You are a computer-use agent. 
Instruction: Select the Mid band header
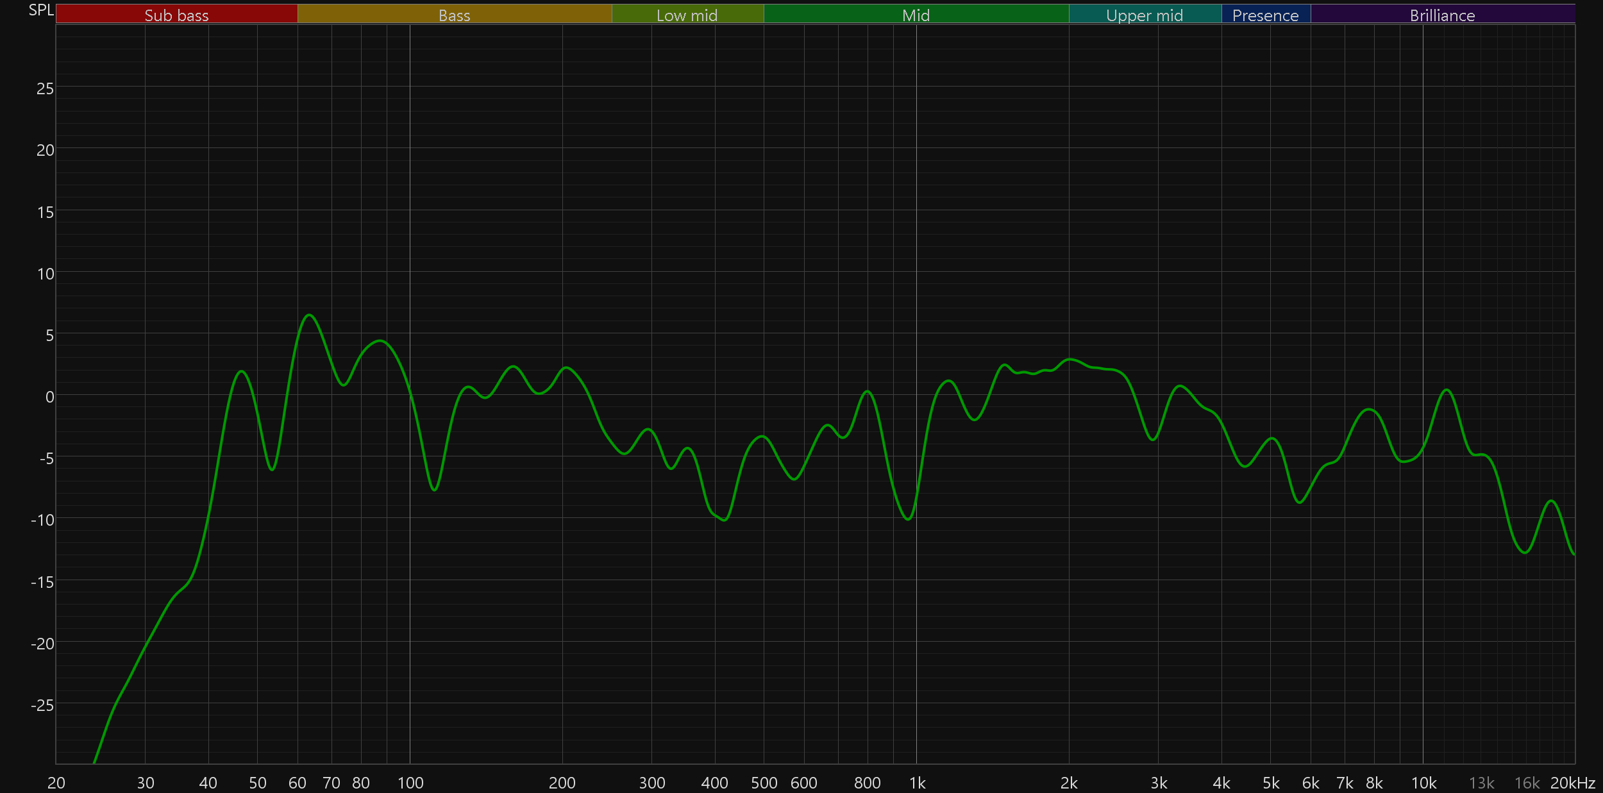(x=916, y=15)
